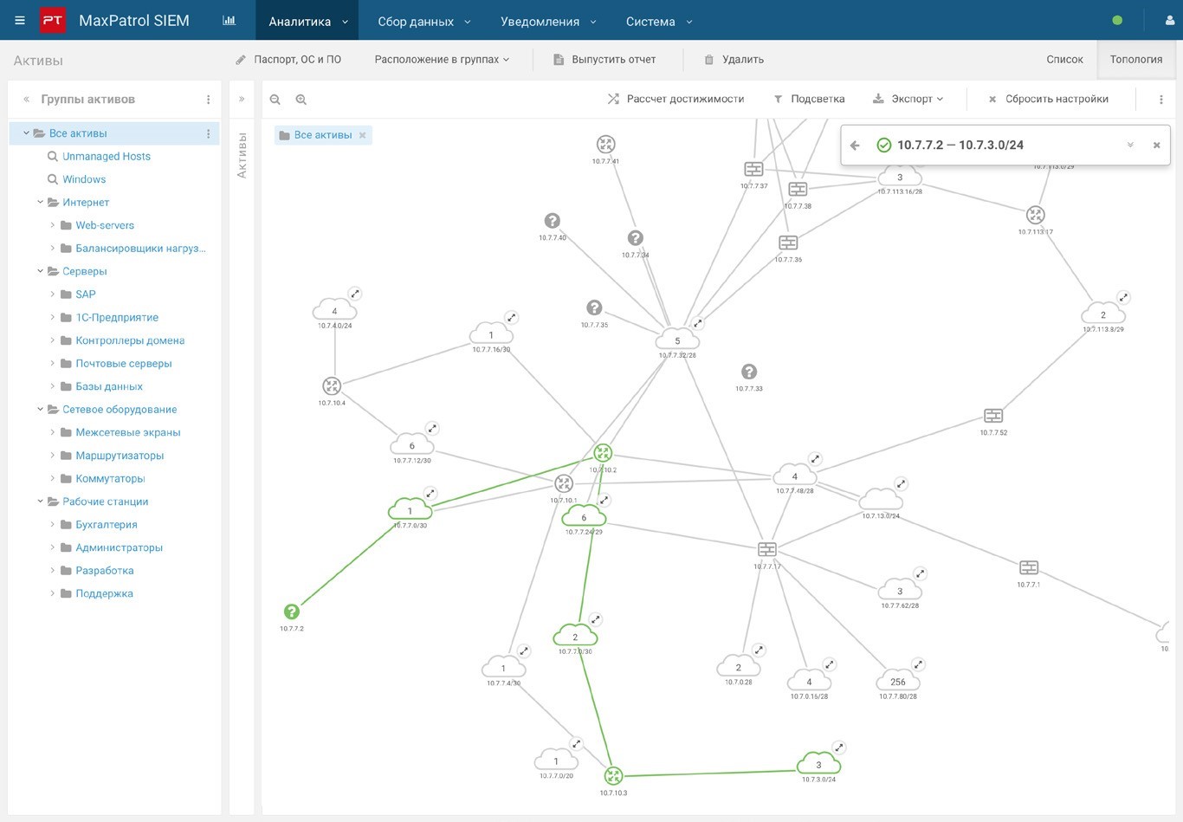Click the back arrow in route panel
1183x822 pixels.
click(855, 146)
